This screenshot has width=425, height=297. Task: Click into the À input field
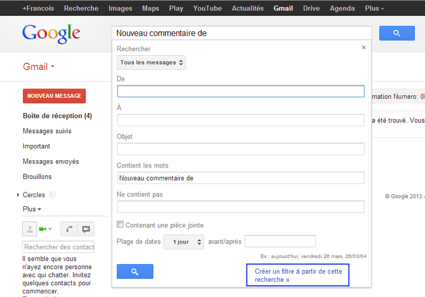(241, 120)
